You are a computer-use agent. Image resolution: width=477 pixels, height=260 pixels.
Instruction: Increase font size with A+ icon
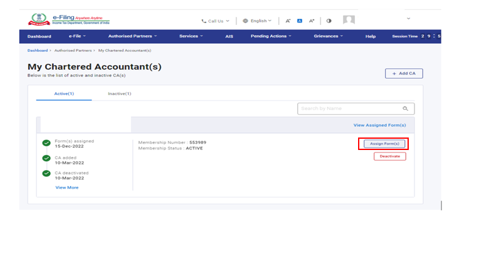click(312, 21)
